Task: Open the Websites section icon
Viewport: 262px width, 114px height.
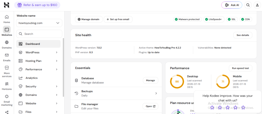Action: tap(7, 30)
